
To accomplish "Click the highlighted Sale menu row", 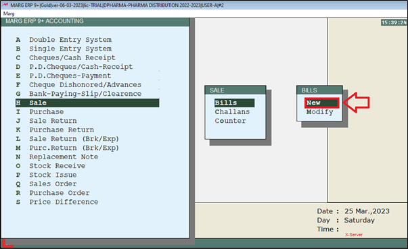I will [87, 103].
